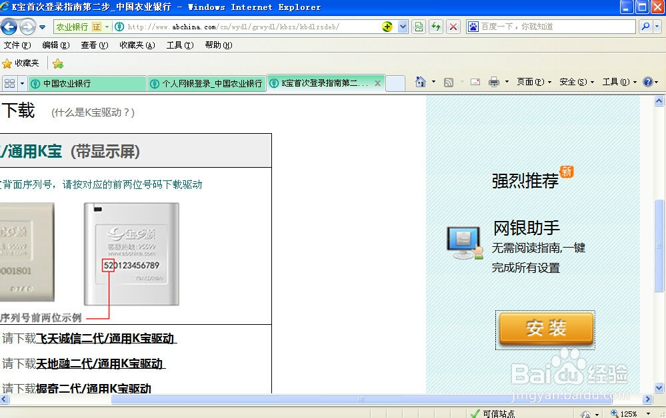Click the vertical scrollbar down arrow
This screenshot has width=666, height=418.
[x=659, y=387]
